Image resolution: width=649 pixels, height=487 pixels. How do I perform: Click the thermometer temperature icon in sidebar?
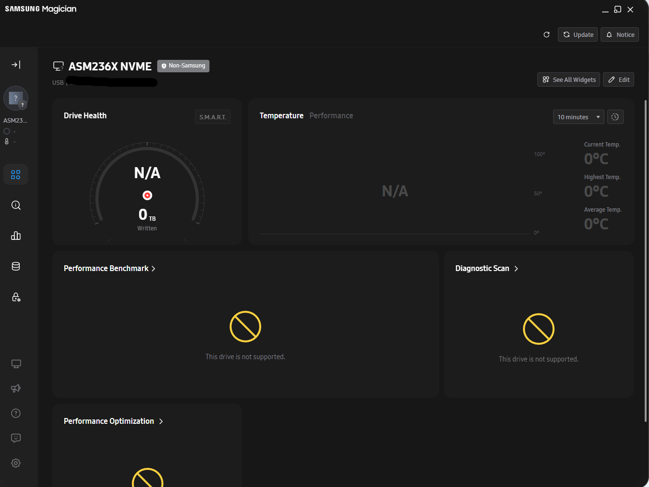7,141
